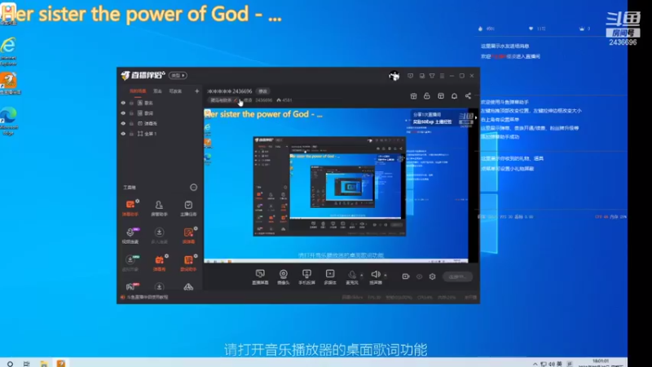
Task: Open the orange danmaku show TV tool
Action: tap(159, 263)
